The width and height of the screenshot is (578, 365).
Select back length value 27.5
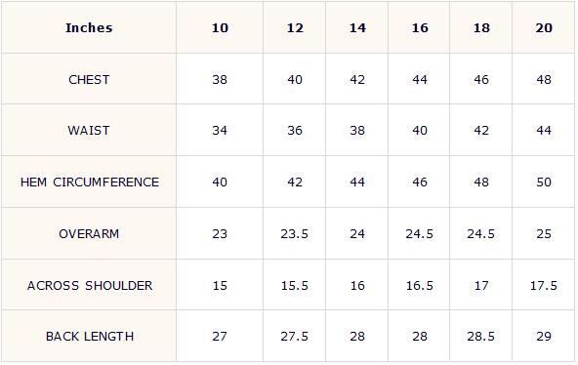(294, 337)
